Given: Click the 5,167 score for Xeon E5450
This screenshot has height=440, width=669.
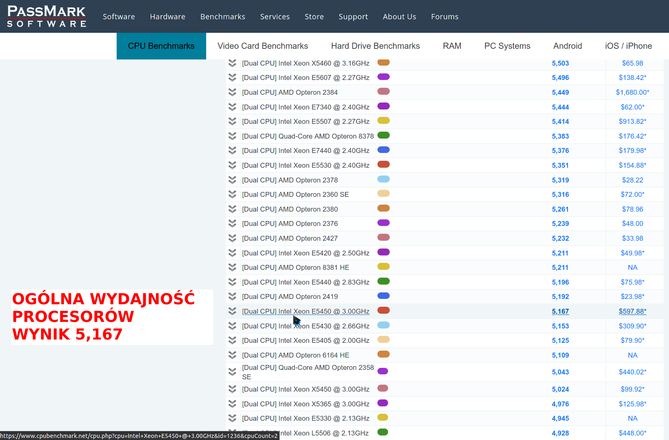Looking at the screenshot, I should [560, 311].
